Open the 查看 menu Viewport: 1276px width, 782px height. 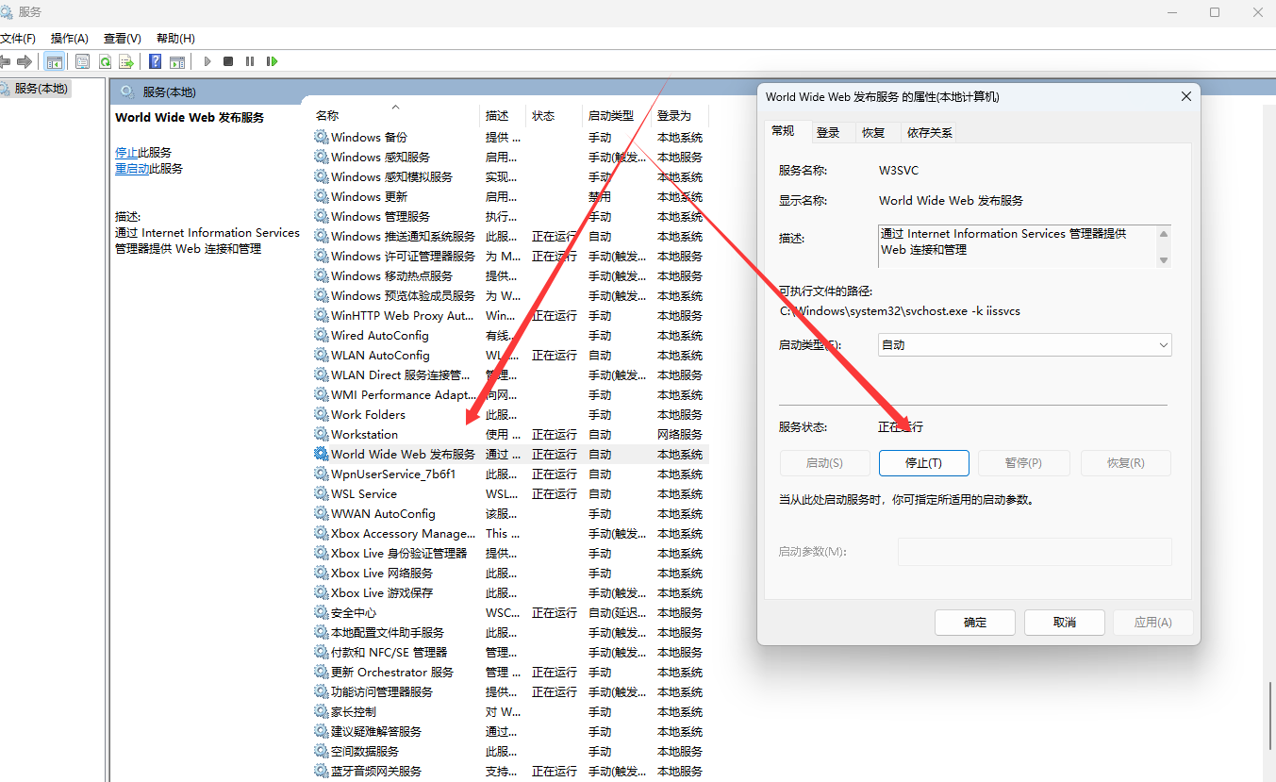coord(121,38)
